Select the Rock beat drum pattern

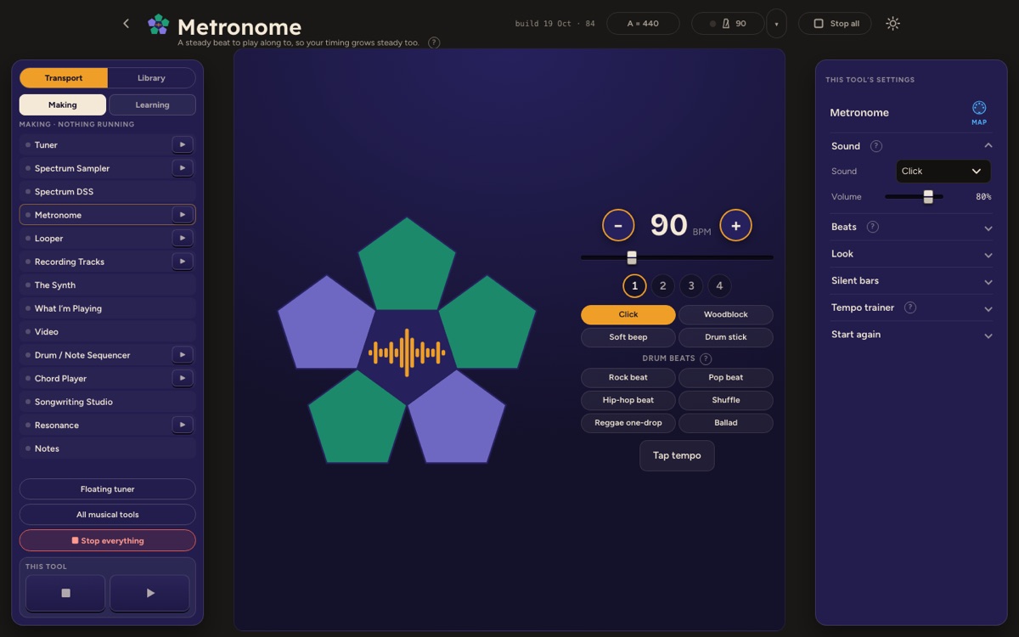pos(628,377)
